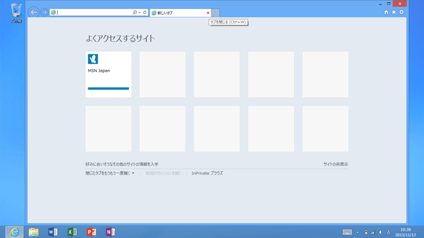
Task: Open a new tab using blank tab button
Action: (x=216, y=13)
